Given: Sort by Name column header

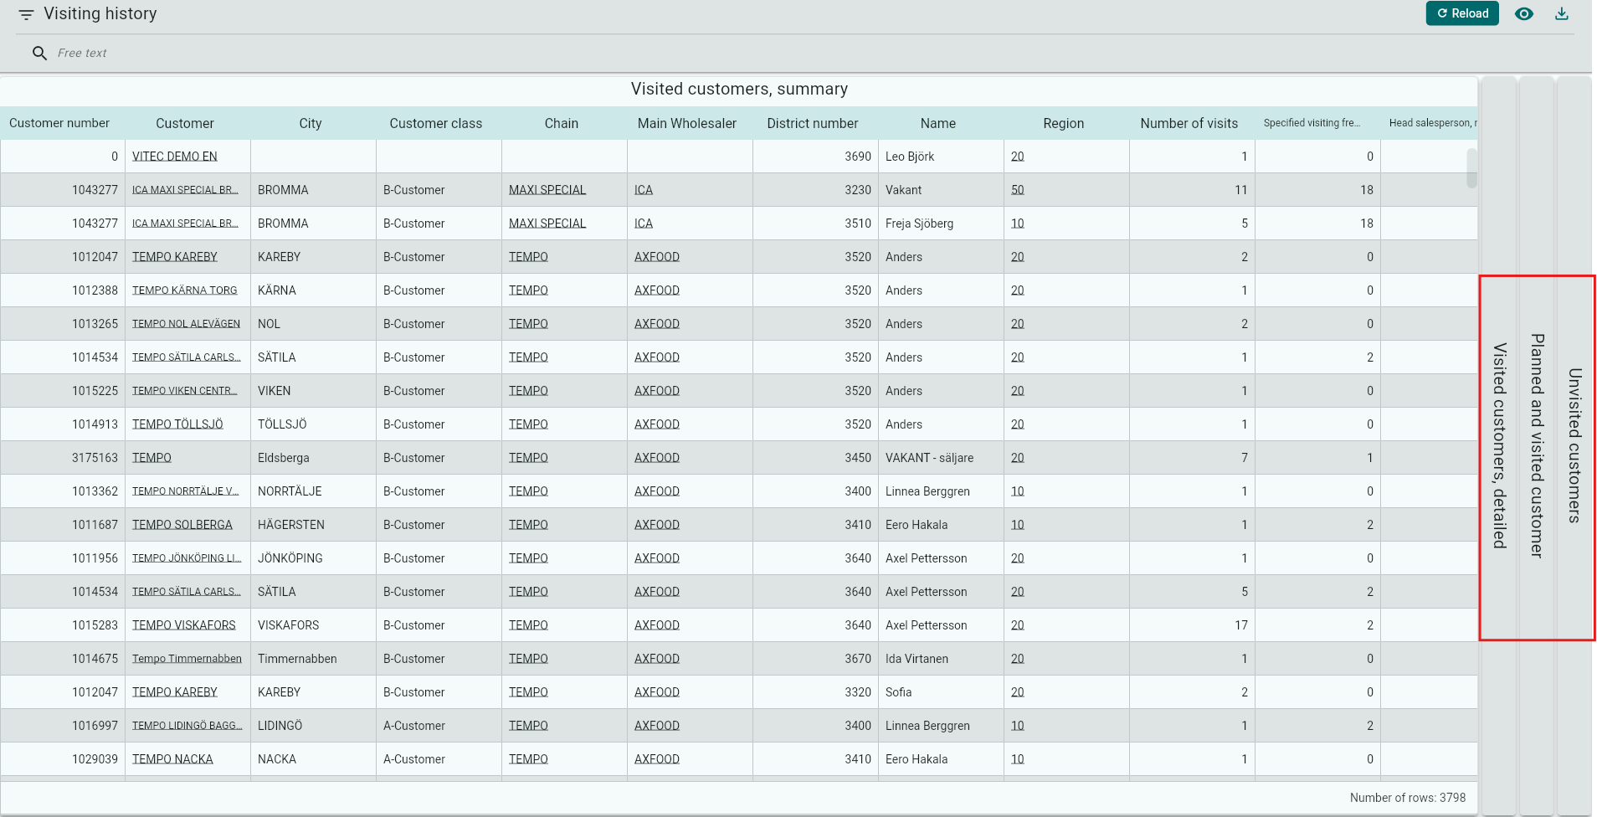Looking at the screenshot, I should pos(938,123).
